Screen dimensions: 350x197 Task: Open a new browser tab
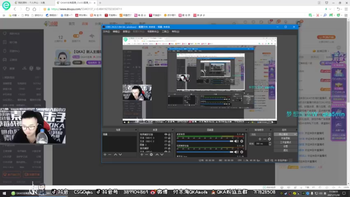click(100, 3)
